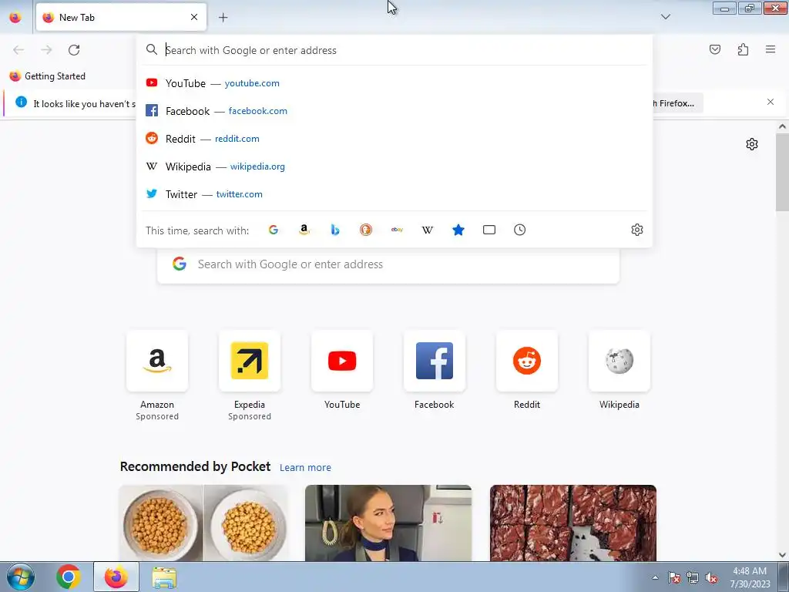The image size is (789, 592).
Task: Click the Google search engine shortcut icon
Action: pyautogui.click(x=274, y=230)
